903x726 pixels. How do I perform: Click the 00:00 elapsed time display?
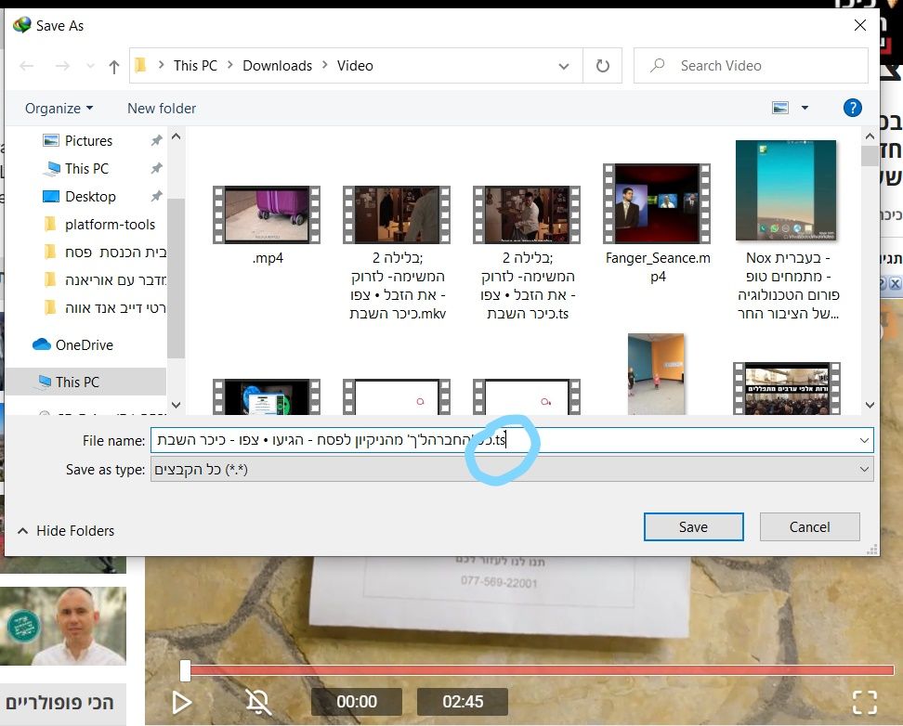[x=357, y=702]
